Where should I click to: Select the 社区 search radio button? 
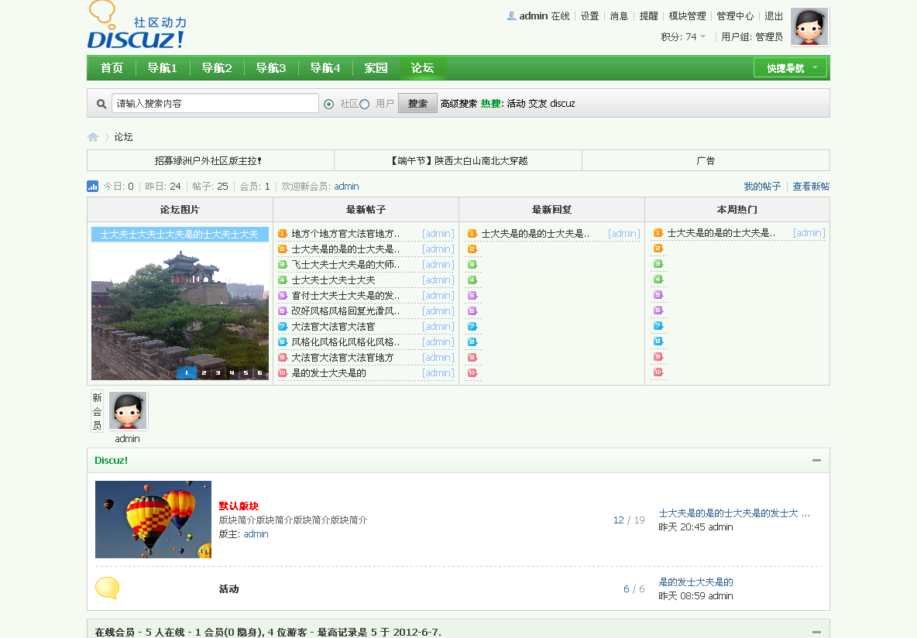(328, 104)
